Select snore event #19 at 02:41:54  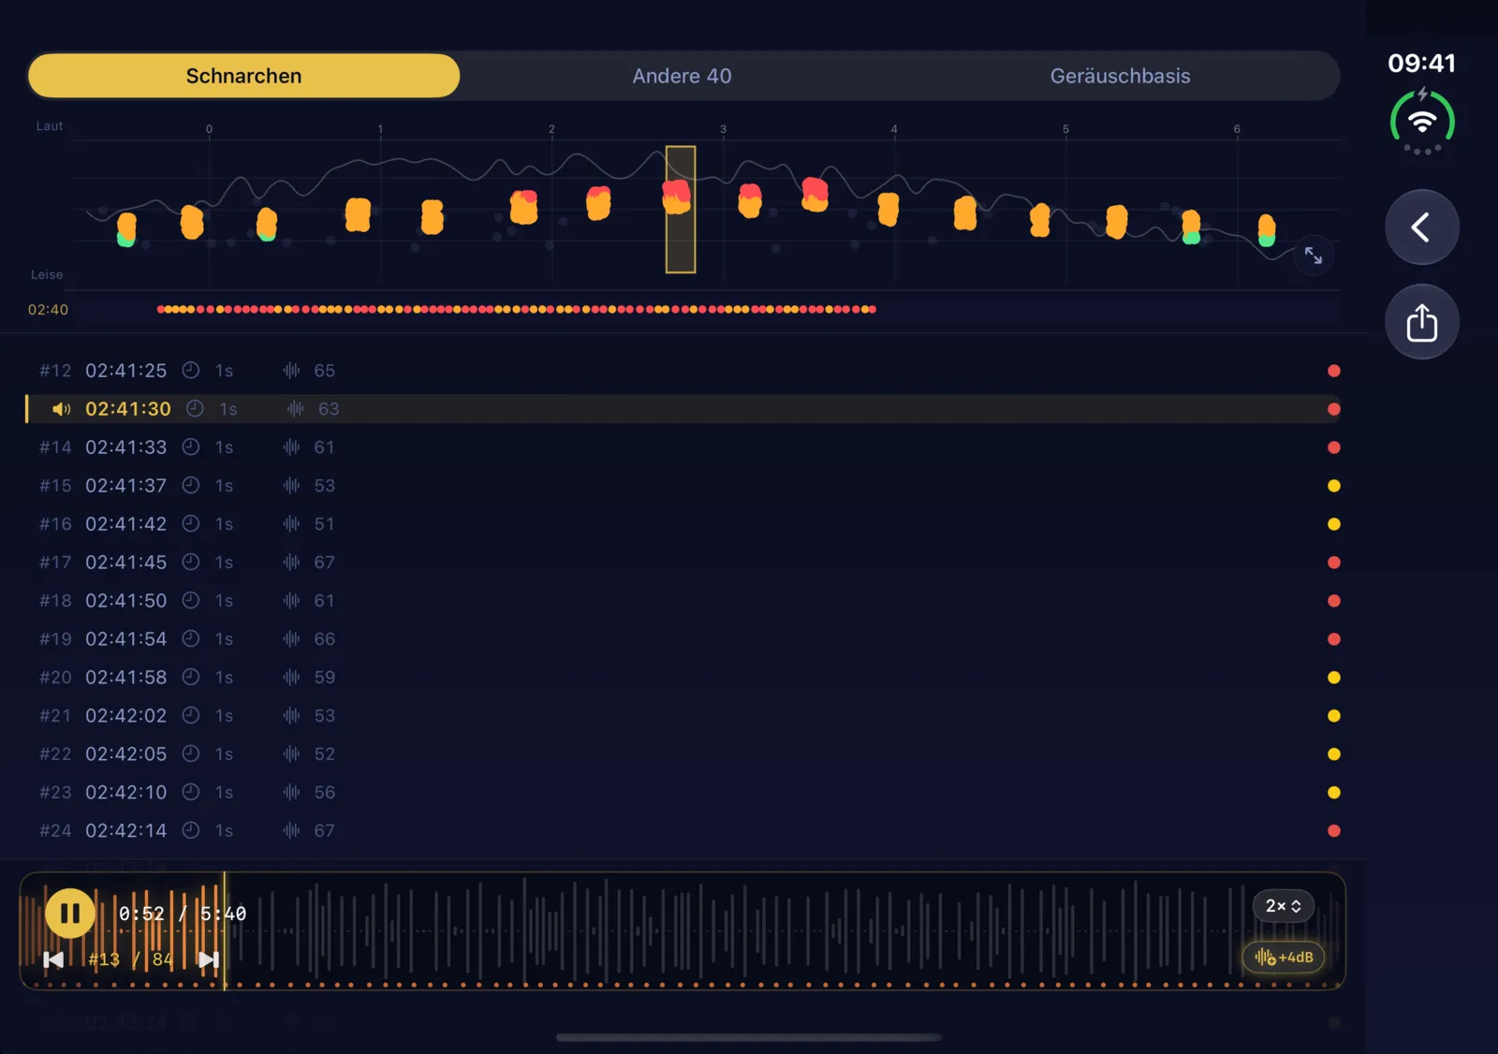pos(683,639)
